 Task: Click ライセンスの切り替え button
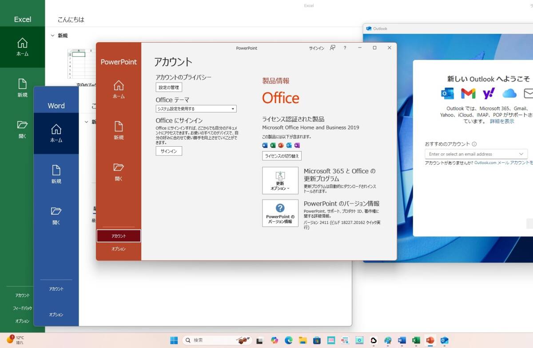282,156
